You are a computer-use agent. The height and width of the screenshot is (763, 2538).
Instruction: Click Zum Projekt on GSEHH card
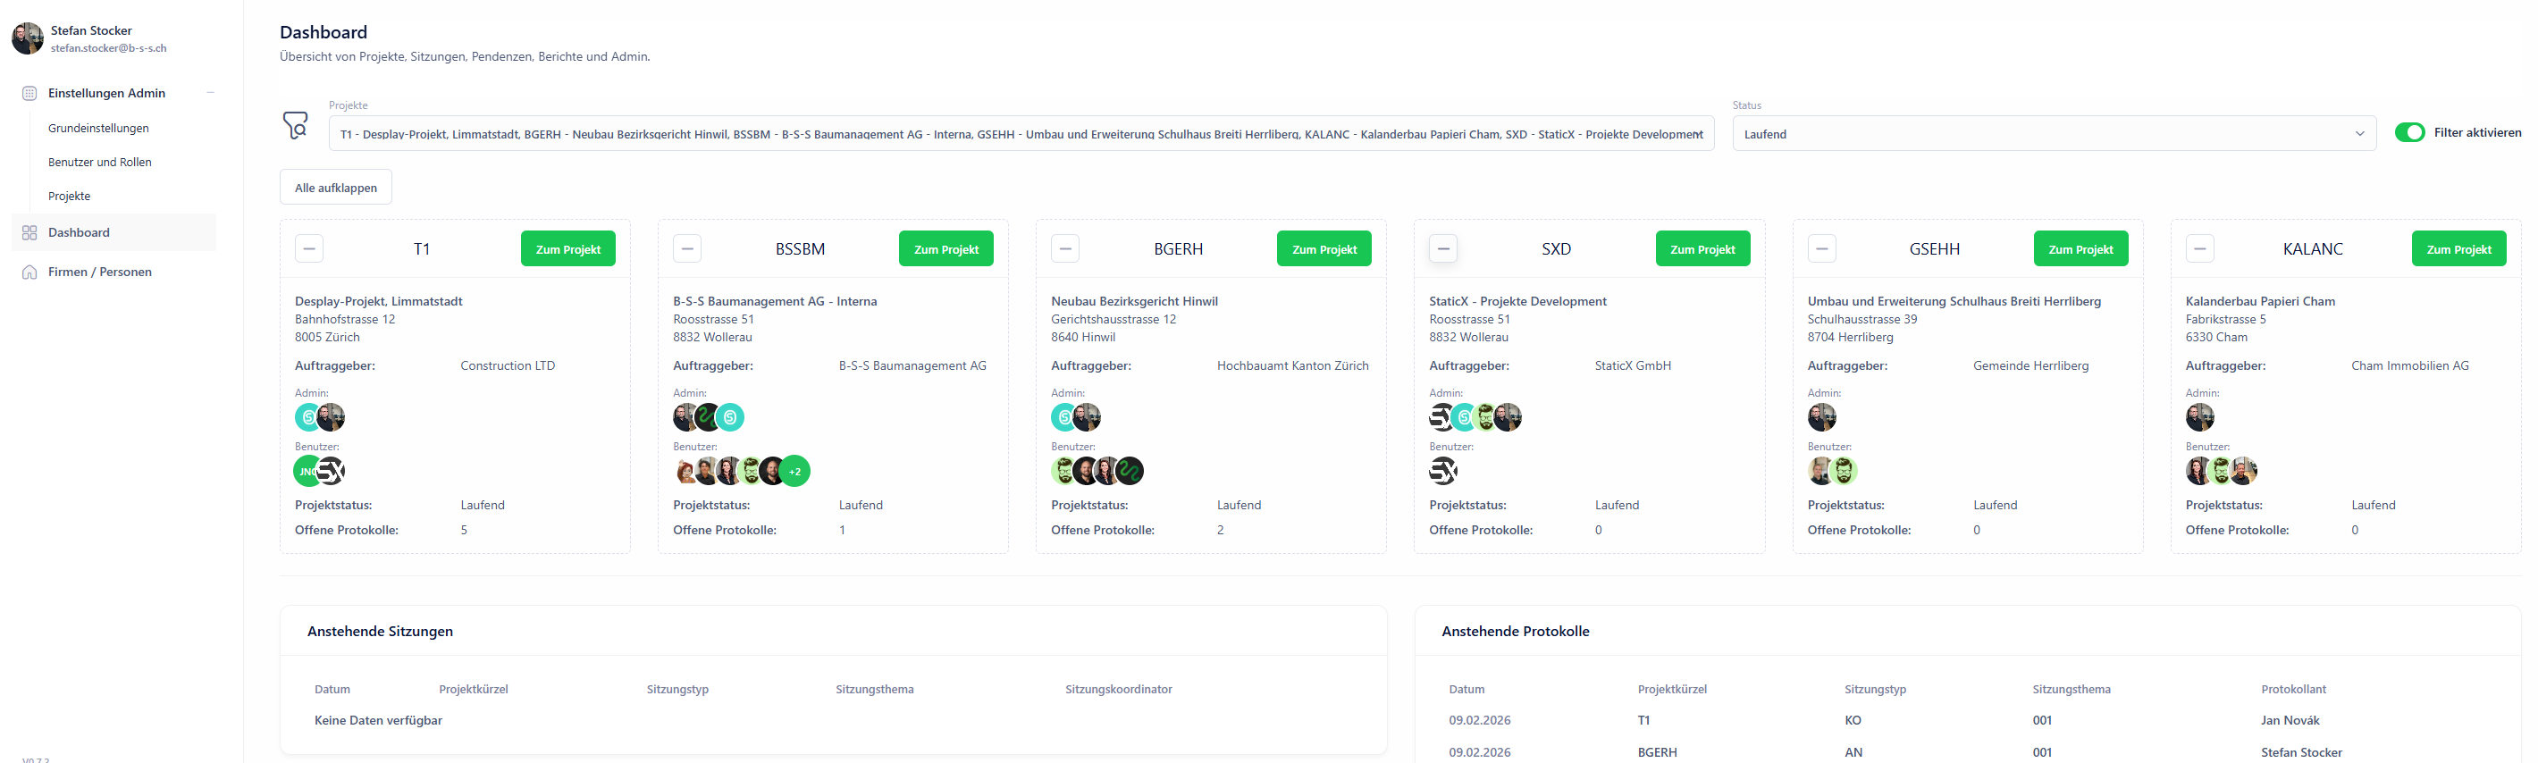2080,249
